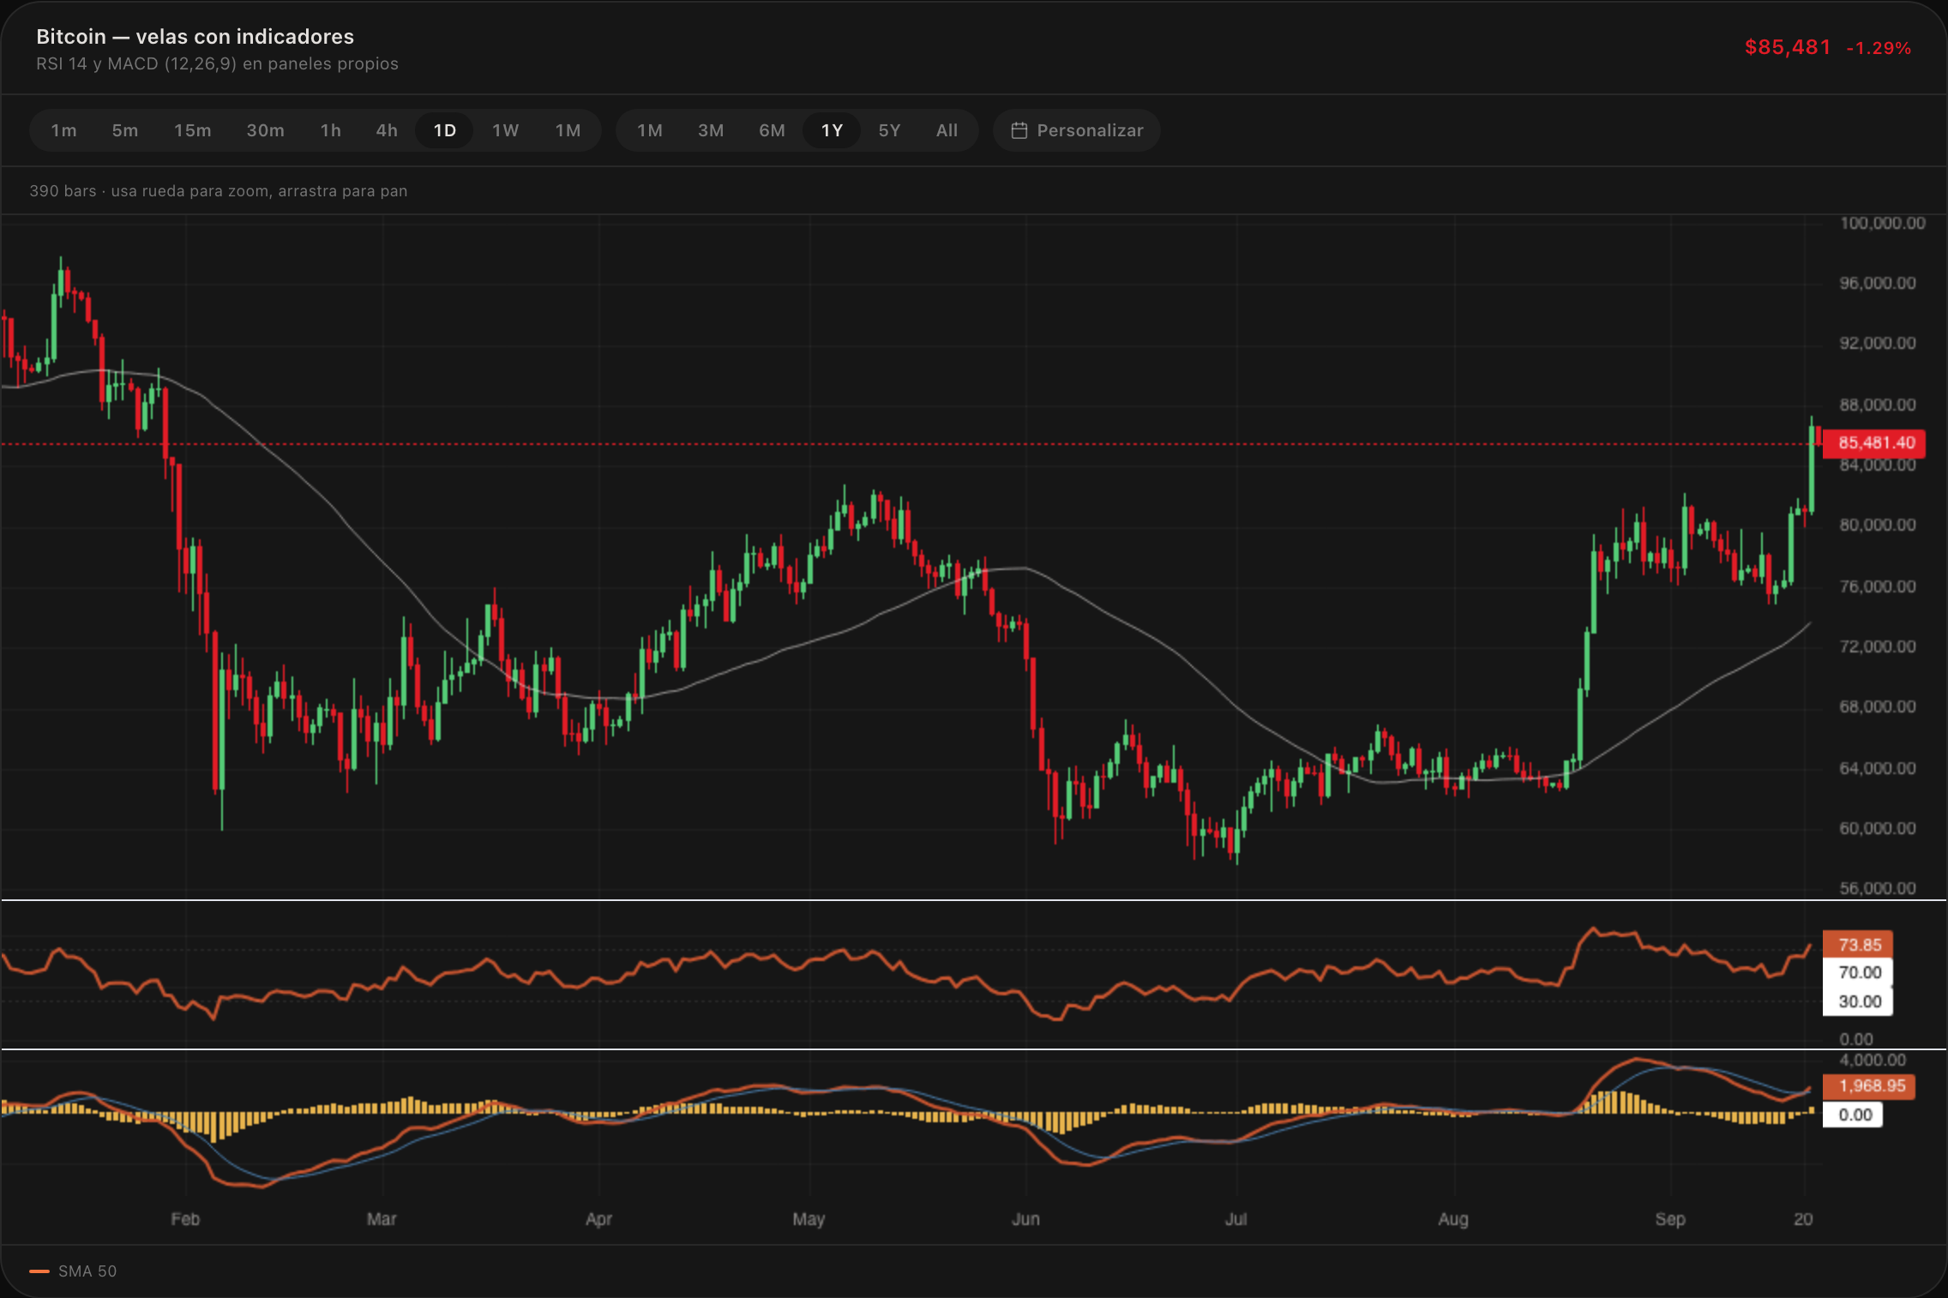Select the 1h interval

(331, 130)
